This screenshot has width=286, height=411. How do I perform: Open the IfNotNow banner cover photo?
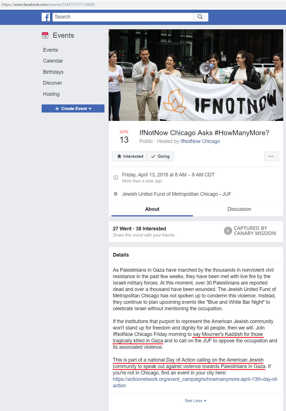pyautogui.click(x=196, y=75)
